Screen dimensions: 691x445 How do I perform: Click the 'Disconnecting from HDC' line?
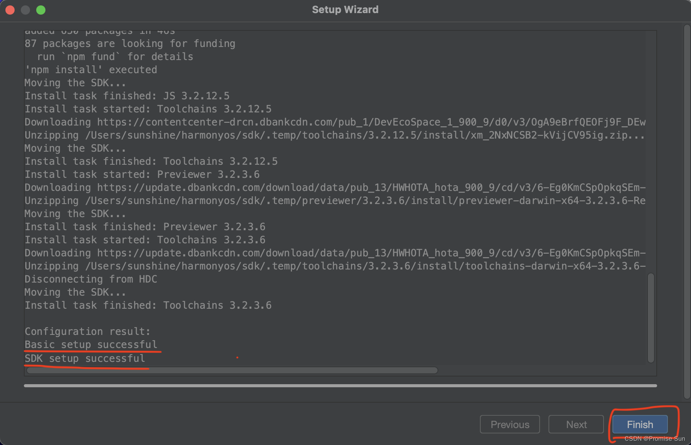(x=91, y=279)
